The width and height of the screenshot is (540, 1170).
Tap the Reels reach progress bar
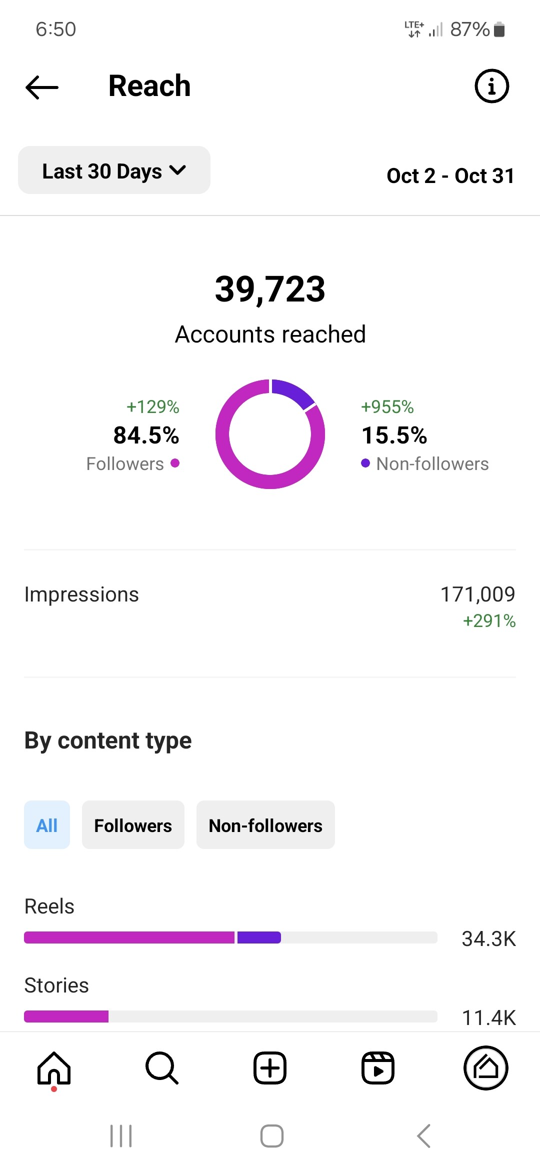tap(230, 937)
